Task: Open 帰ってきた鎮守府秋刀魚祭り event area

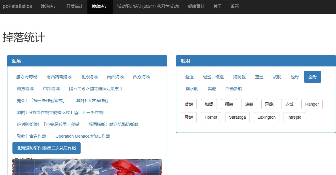Action: 96,89
